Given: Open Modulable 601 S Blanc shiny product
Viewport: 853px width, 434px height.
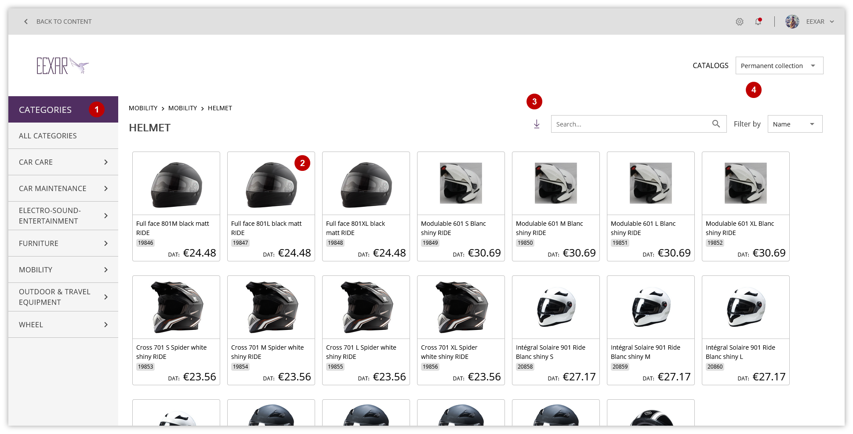Looking at the screenshot, I should [x=461, y=206].
